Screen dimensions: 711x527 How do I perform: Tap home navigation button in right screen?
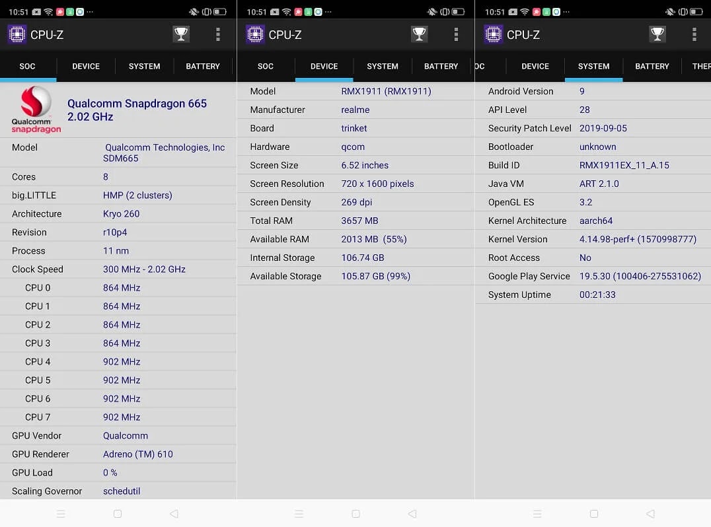click(594, 513)
